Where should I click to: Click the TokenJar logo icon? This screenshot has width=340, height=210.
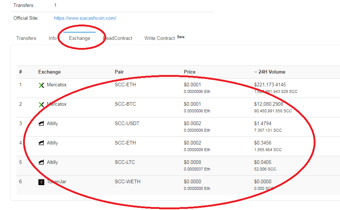[41, 182]
